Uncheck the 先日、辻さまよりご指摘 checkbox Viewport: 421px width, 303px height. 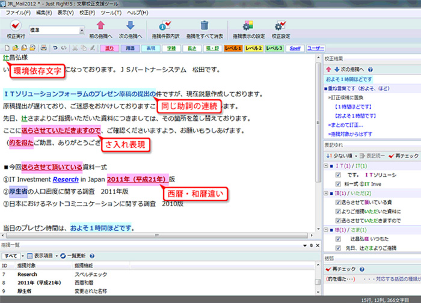(338, 248)
